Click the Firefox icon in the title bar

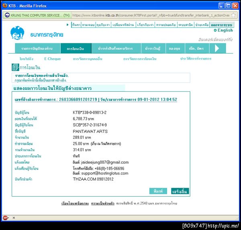click(x=5, y=6)
